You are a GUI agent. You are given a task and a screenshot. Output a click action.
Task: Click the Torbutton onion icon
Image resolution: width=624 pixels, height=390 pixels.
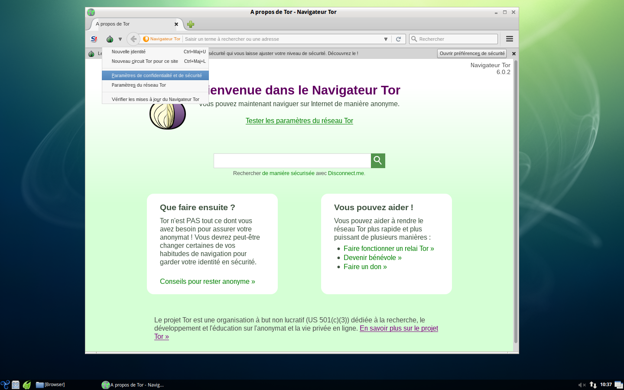click(110, 39)
